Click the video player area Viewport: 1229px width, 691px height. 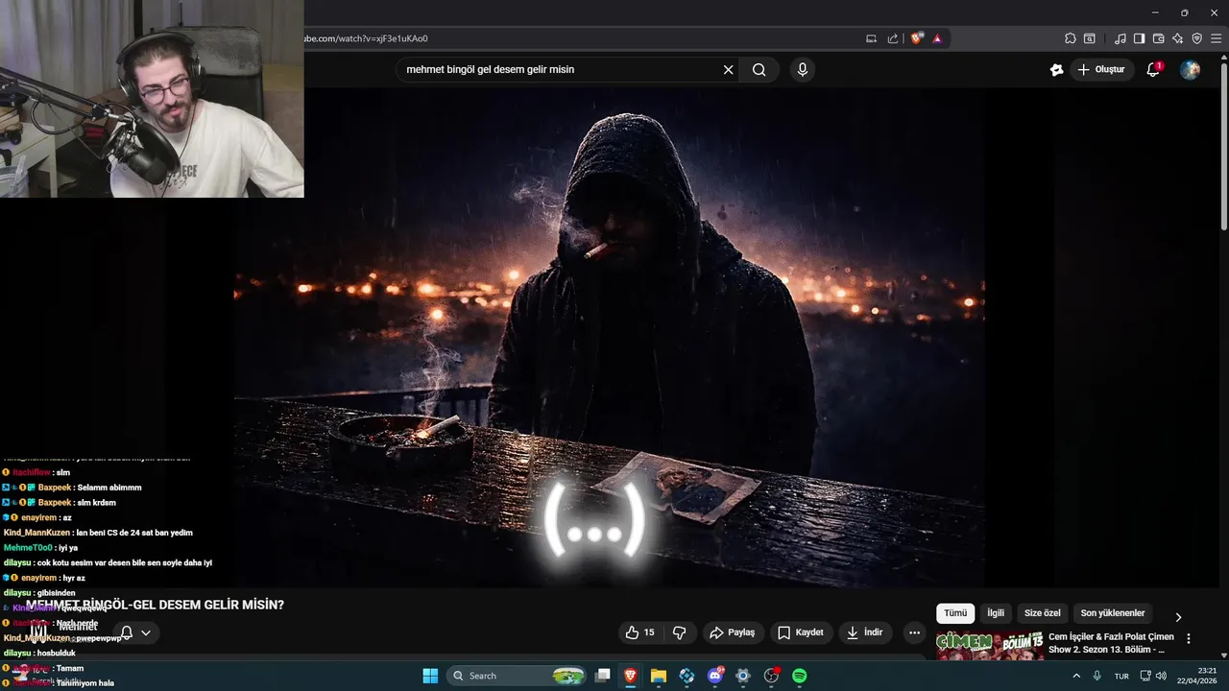(x=609, y=336)
